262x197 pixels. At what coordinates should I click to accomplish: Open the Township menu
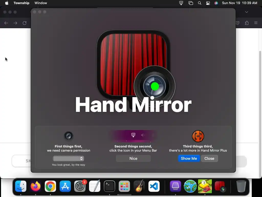[x=21, y=3]
